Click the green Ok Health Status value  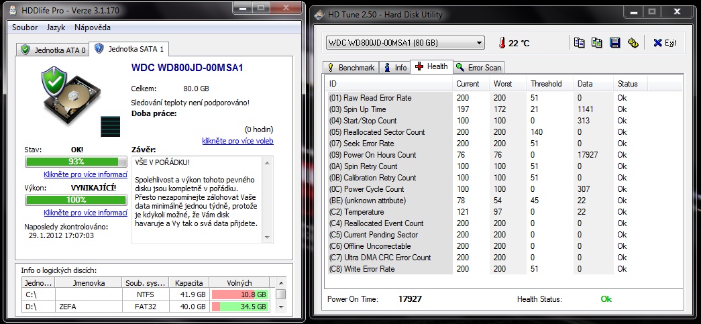[x=606, y=299]
